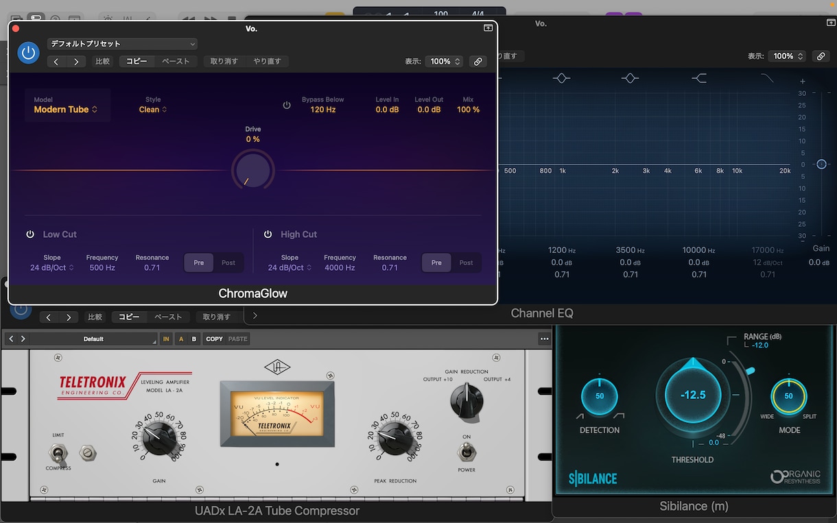837x523 pixels.
Task: Click the Sibilance Mode knob
Action: coord(789,396)
